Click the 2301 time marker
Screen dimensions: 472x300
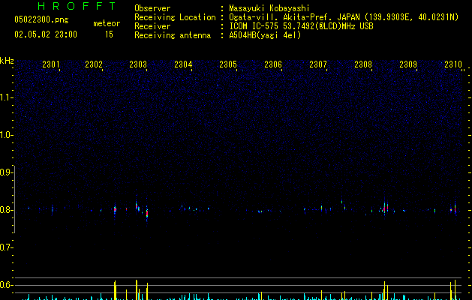[51, 64]
